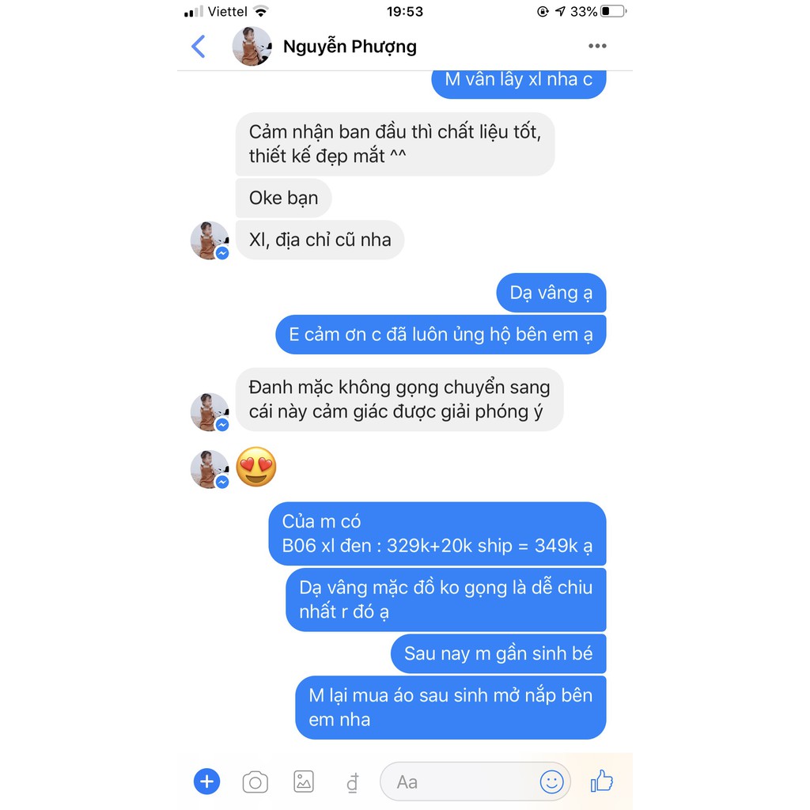Select the 'Oke bạn' message bubble
Screen dimensions: 810x810
tap(283, 198)
